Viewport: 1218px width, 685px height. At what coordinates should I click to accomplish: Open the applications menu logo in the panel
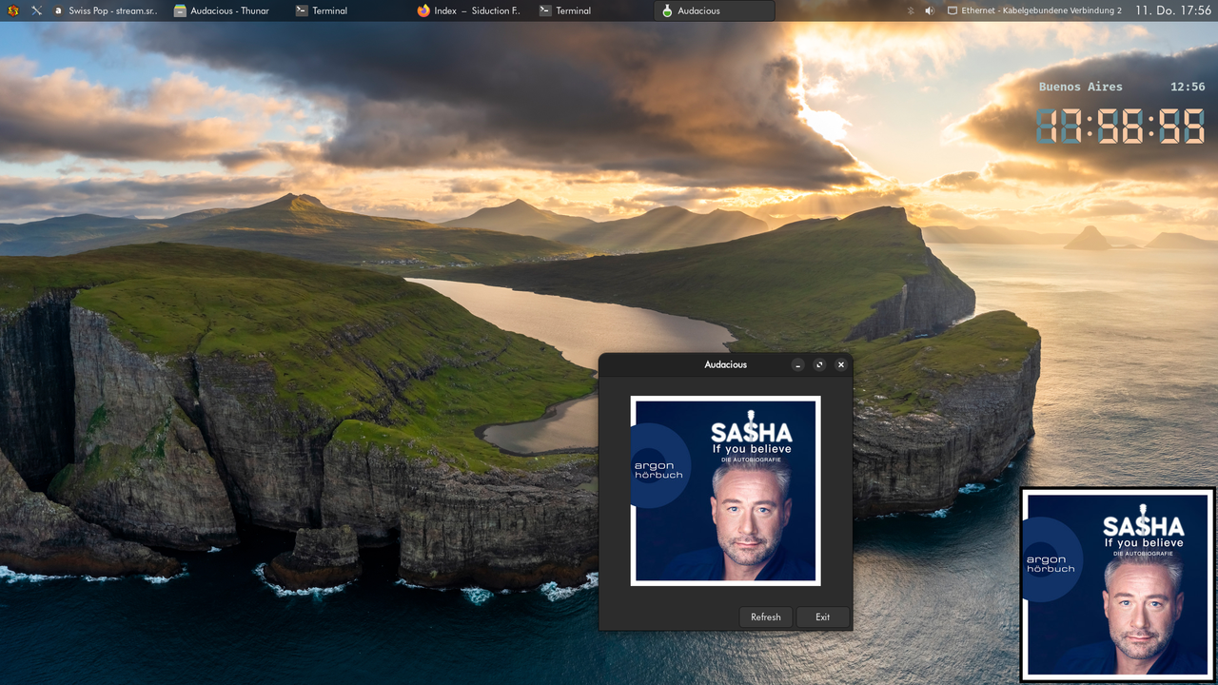click(12, 10)
